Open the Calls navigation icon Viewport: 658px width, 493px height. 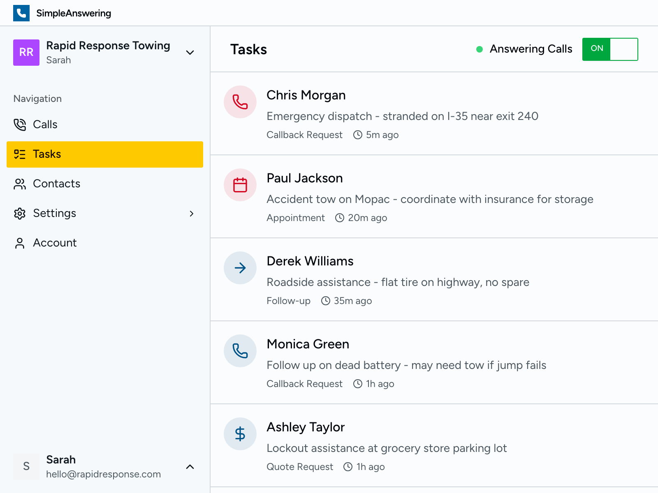[20, 124]
